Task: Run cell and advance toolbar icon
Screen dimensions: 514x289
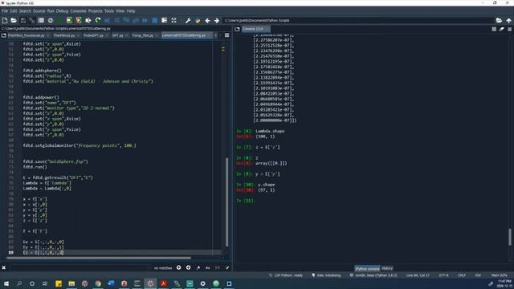Action: click(x=79, y=20)
